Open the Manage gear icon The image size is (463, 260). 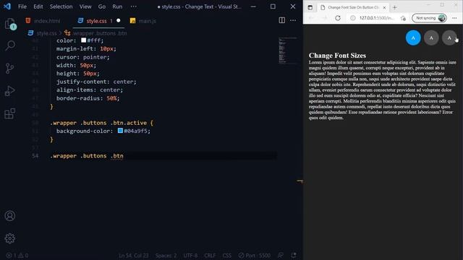(x=10, y=238)
